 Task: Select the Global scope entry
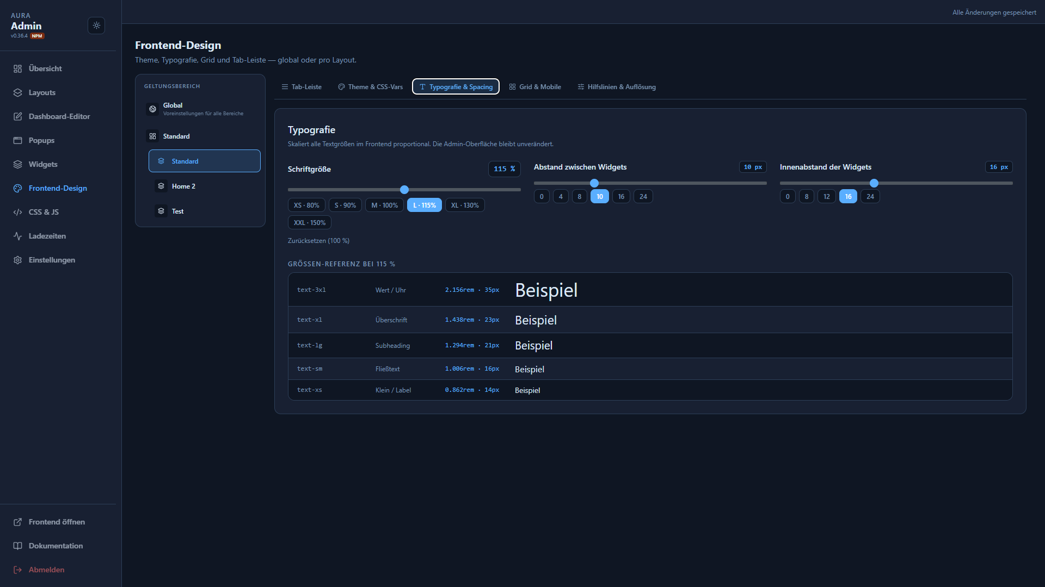[200, 109]
